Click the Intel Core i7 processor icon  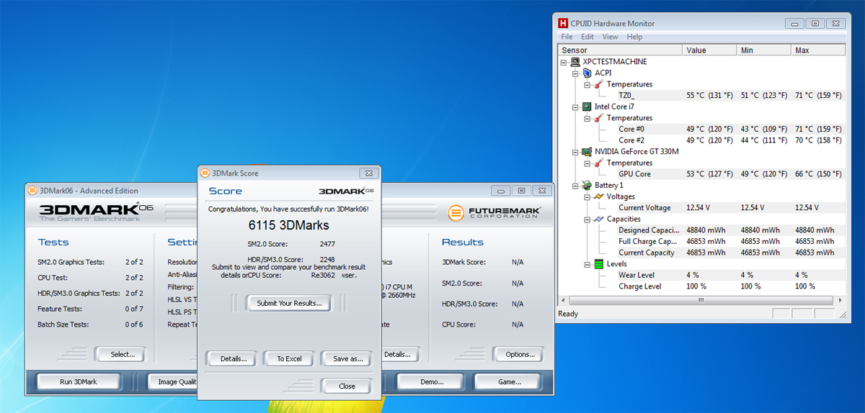(x=587, y=106)
